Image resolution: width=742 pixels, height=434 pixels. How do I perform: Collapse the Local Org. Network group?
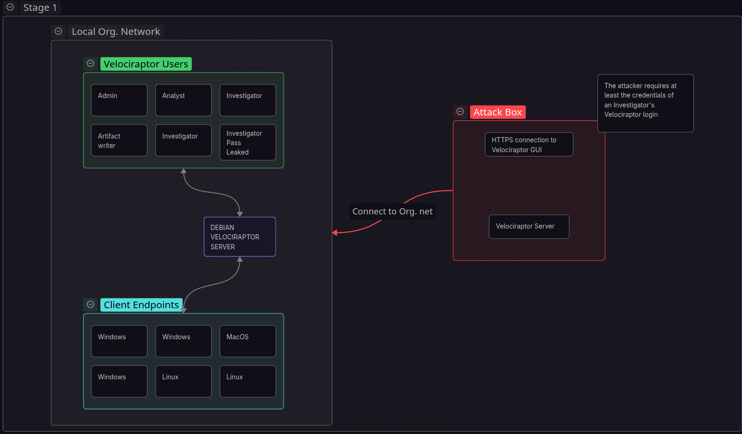pyautogui.click(x=58, y=31)
